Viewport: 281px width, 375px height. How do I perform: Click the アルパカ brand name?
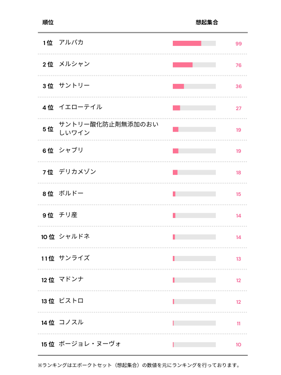(71, 43)
